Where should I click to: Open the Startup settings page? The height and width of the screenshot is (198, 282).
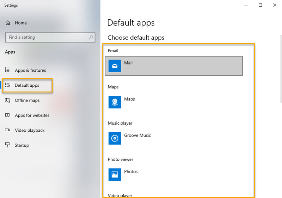22,145
